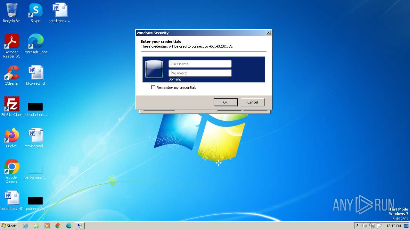Enable Remember my credentials checkbox
The width and height of the screenshot is (410, 230).
153,87
